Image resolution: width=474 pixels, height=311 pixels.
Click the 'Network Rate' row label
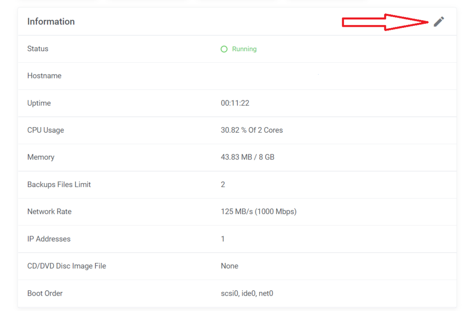[x=49, y=212]
